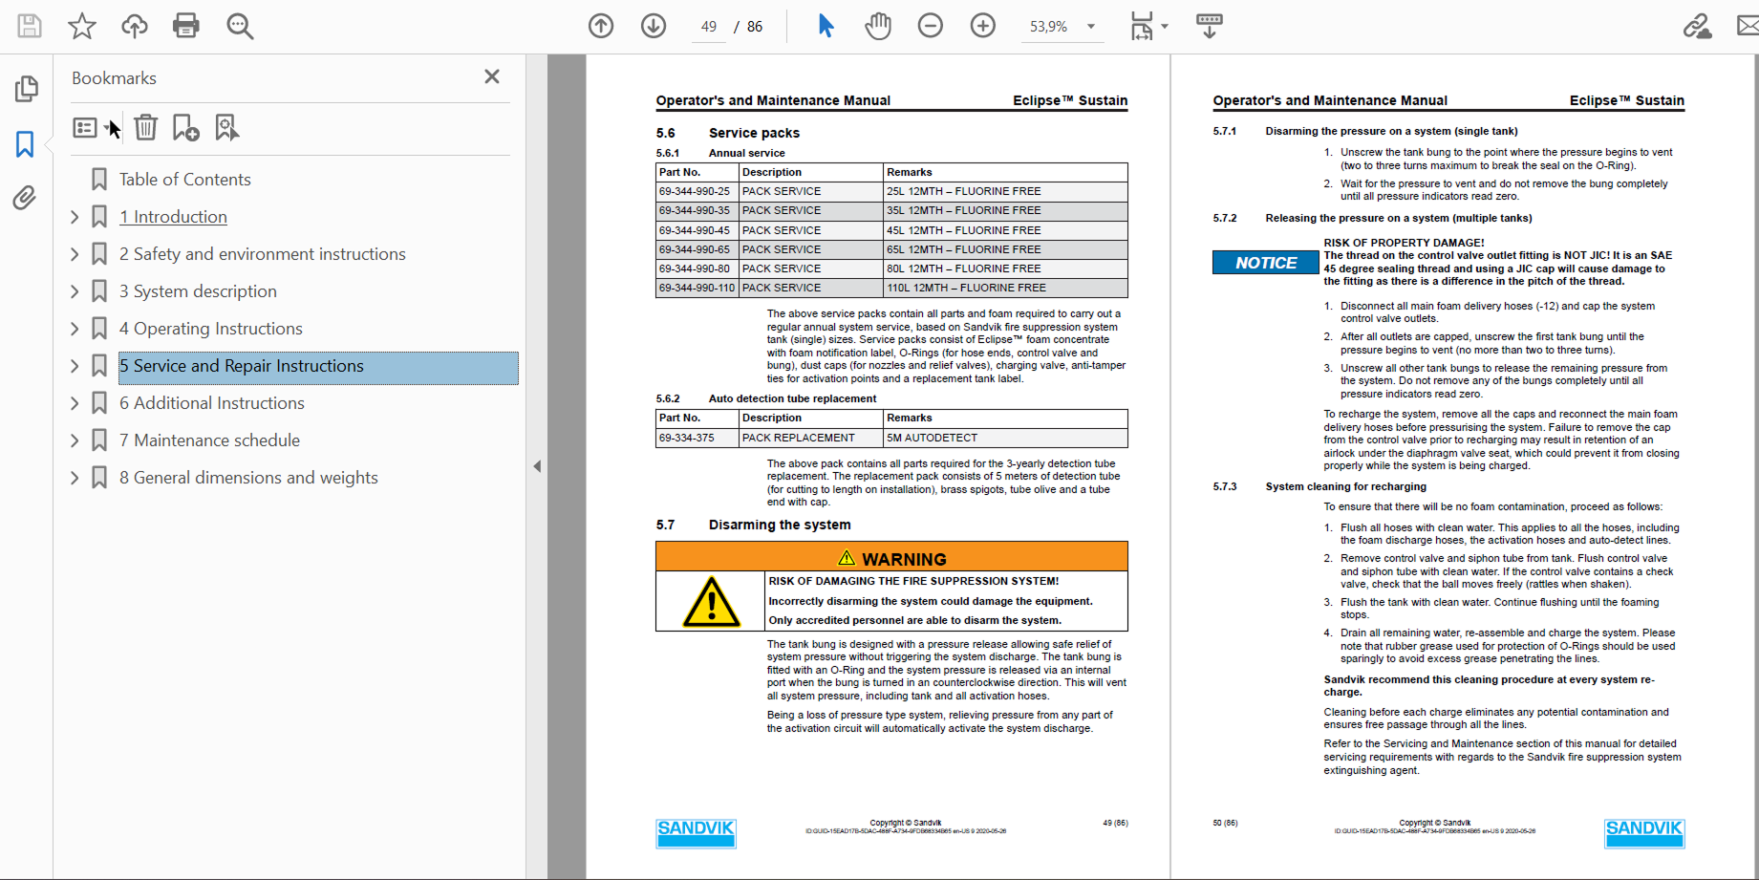Go to previous page arrow
Image resolution: width=1759 pixels, height=880 pixels.
(x=601, y=26)
